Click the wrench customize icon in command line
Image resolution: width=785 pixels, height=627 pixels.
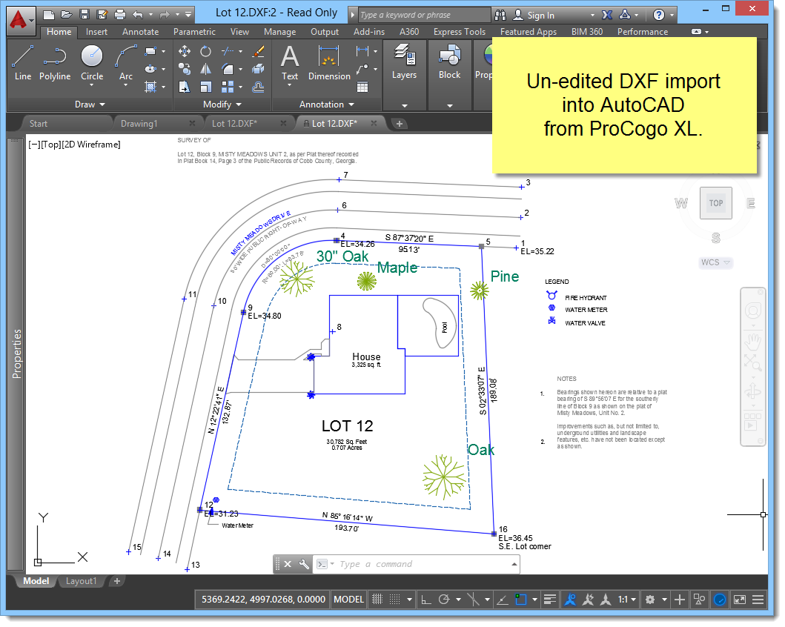click(304, 565)
